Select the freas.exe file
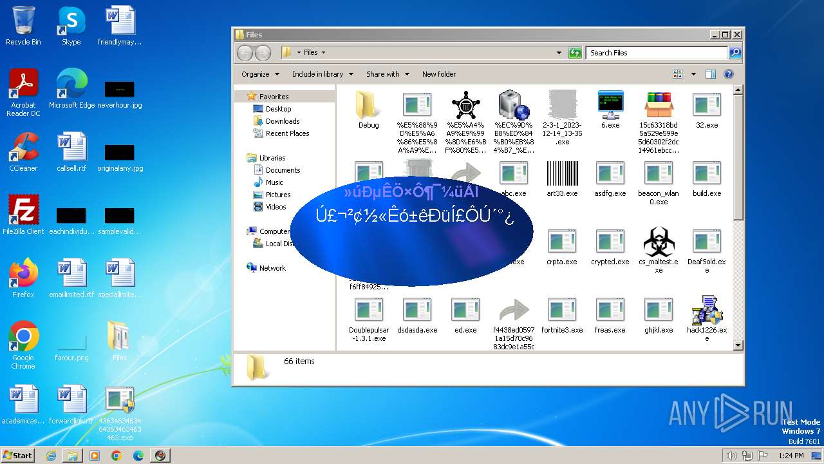Image resolution: width=824 pixels, height=464 pixels. (x=610, y=314)
